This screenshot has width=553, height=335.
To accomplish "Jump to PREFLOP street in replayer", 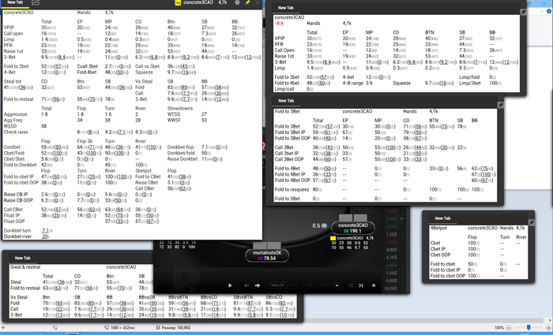I will pyautogui.click(x=277, y=285).
